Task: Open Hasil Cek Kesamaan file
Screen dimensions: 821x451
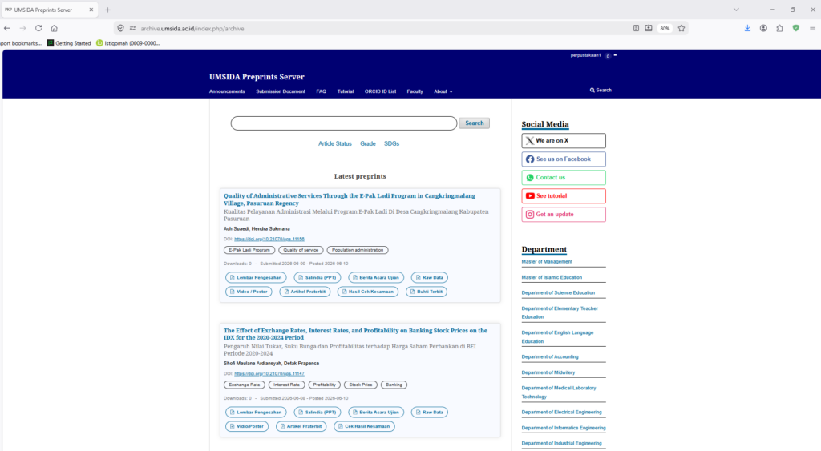Action: tap(367, 292)
